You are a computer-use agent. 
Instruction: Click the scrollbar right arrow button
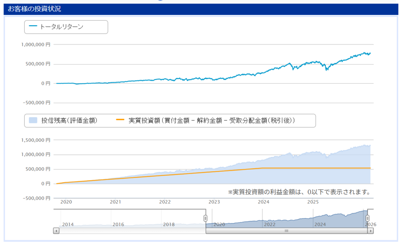[371, 231]
